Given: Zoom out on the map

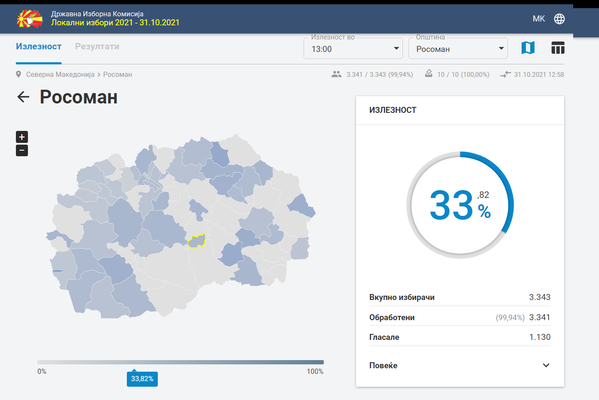Looking at the screenshot, I should click(x=22, y=150).
